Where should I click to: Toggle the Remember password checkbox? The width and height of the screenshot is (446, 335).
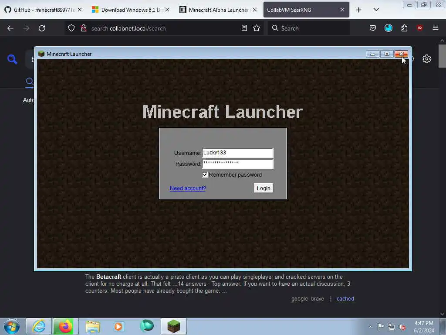pyautogui.click(x=205, y=174)
